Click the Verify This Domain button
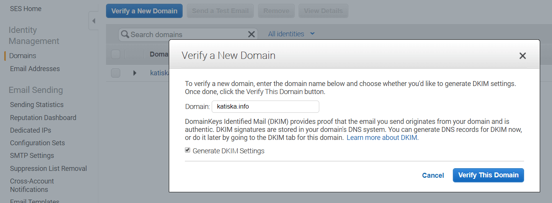This screenshot has width=552, height=203. click(488, 175)
